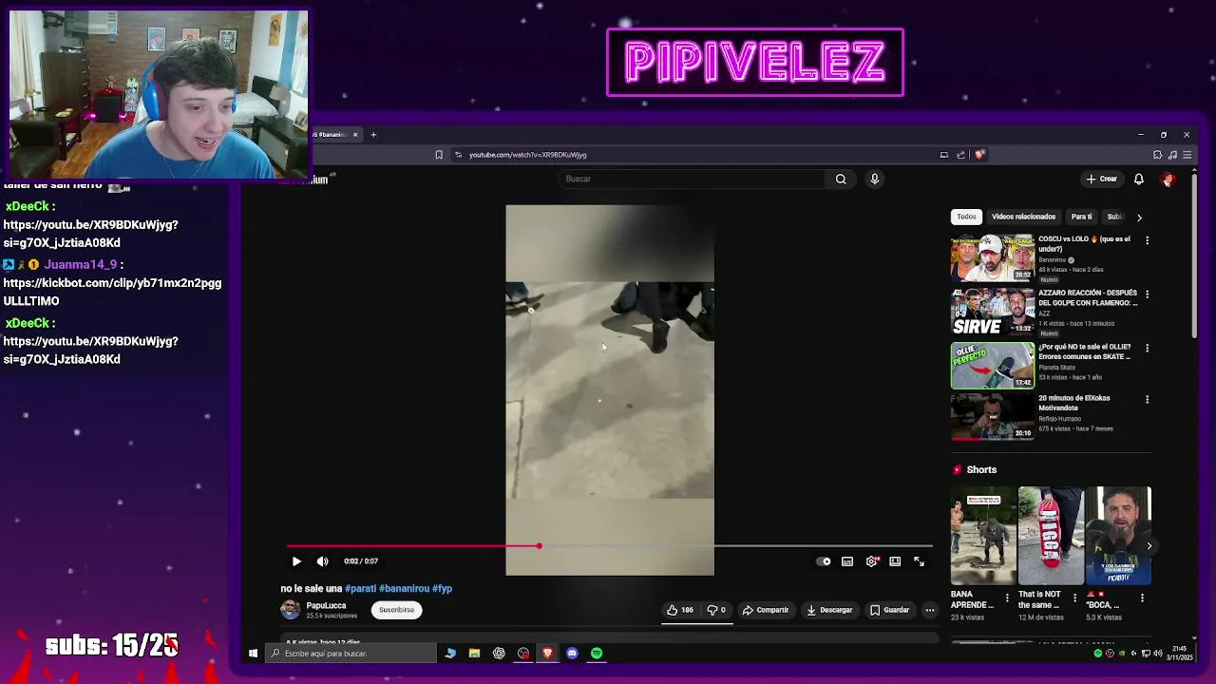
Task: Start voice search with the microphone
Action: [x=875, y=179]
